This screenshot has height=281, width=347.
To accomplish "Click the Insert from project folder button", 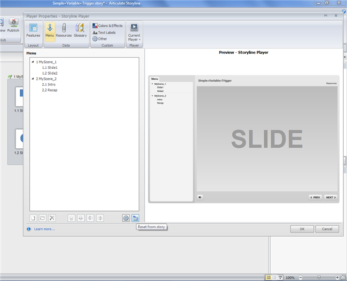I will 43,218.
